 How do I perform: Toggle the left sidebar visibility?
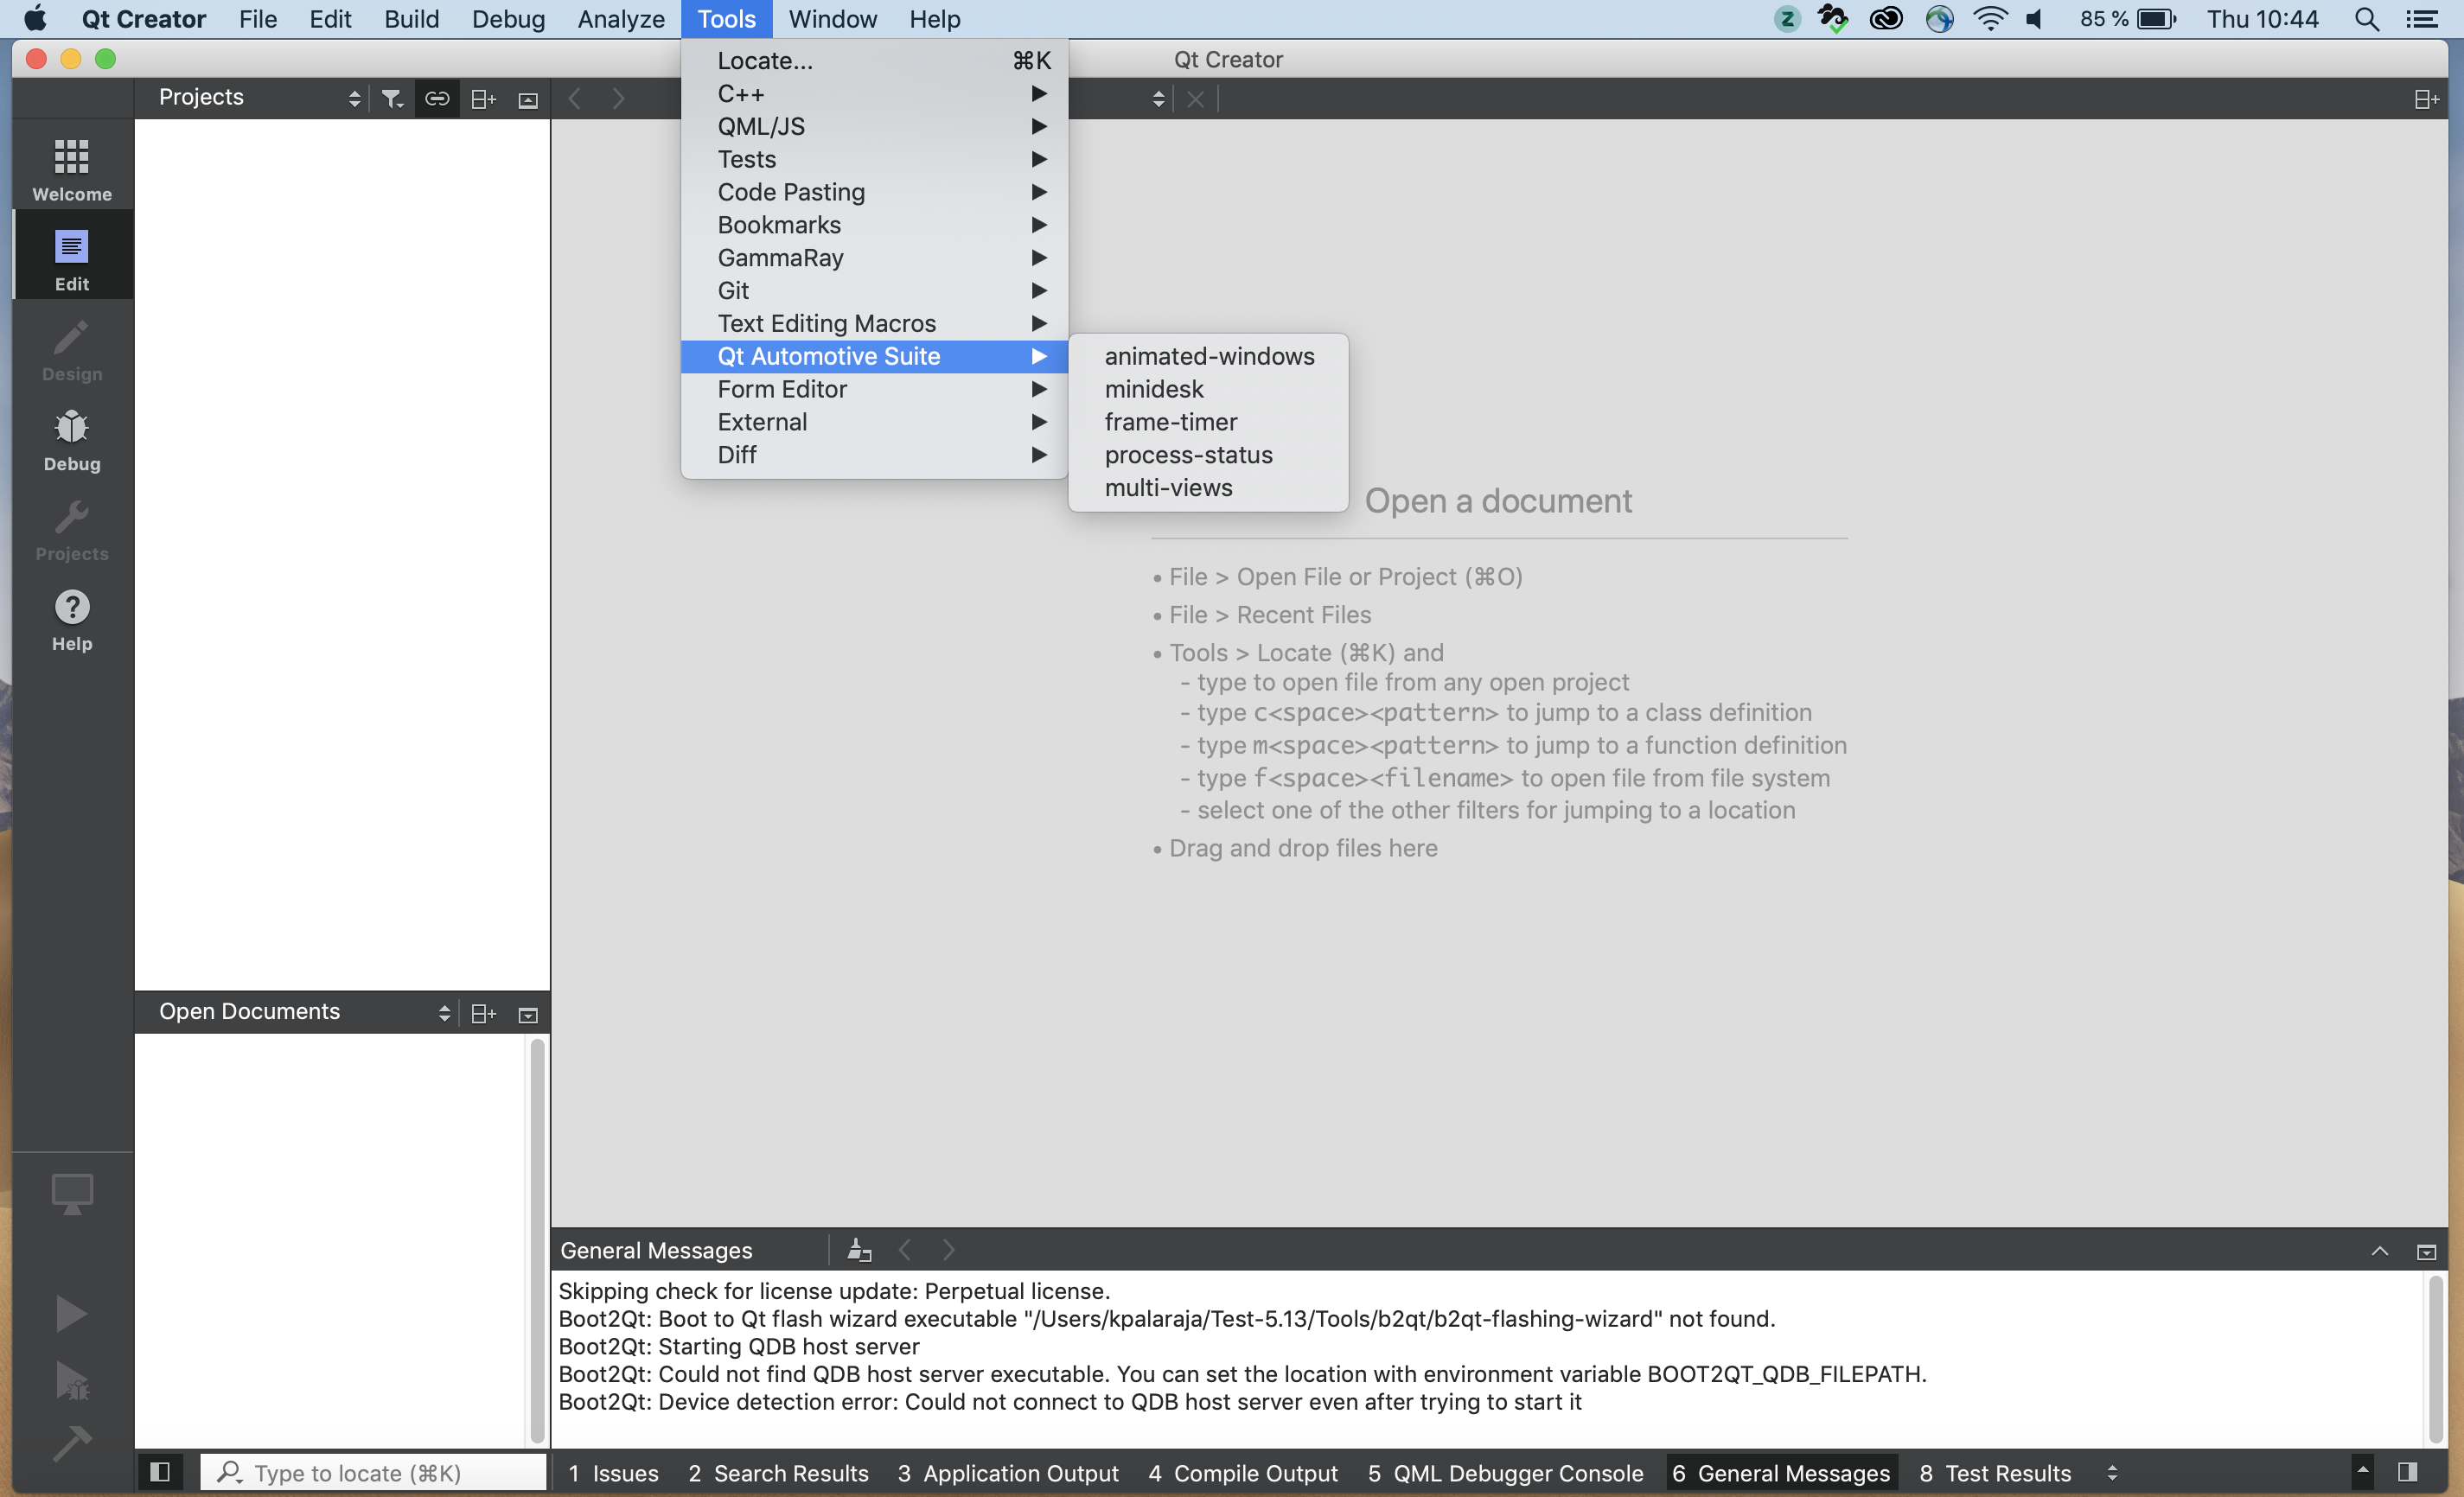[159, 1472]
